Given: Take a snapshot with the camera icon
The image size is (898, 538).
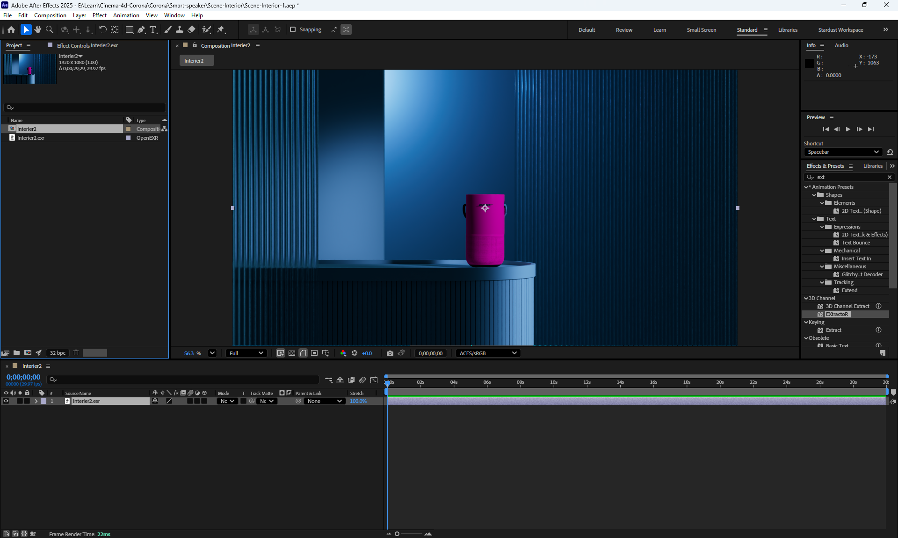Looking at the screenshot, I should pos(390,353).
